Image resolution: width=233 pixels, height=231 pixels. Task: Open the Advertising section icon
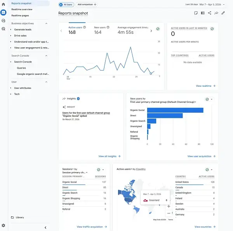(x=3, y=29)
